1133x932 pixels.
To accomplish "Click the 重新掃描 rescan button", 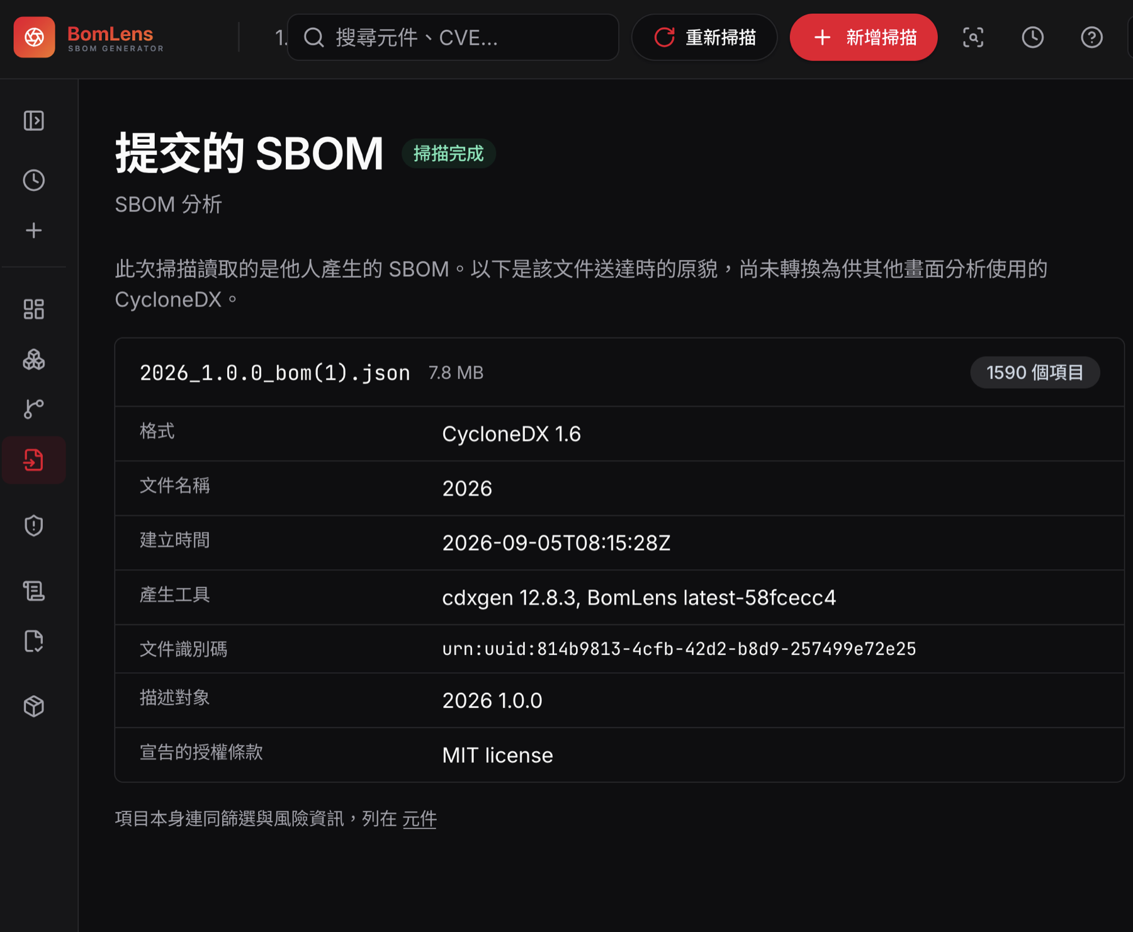I will click(x=704, y=37).
